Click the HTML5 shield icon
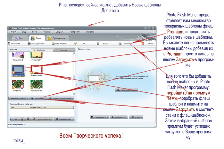 tap(143, 43)
